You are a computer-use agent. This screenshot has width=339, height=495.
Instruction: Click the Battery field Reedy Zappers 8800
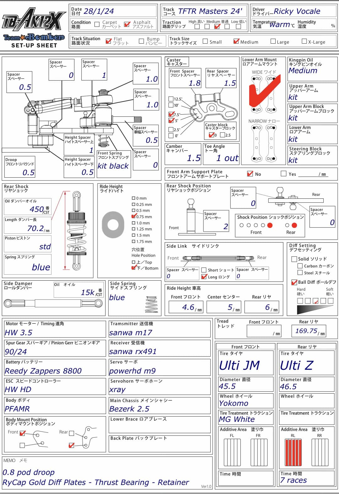click(55, 367)
